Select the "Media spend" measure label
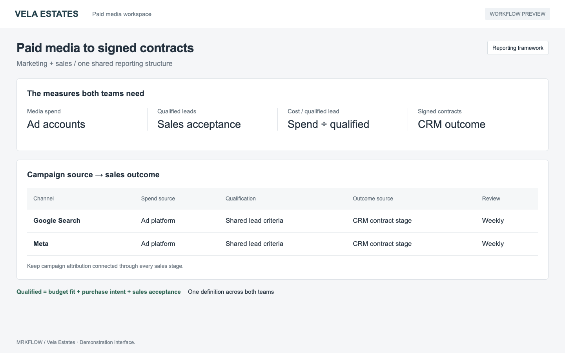The height and width of the screenshot is (353, 565). pyautogui.click(x=44, y=111)
